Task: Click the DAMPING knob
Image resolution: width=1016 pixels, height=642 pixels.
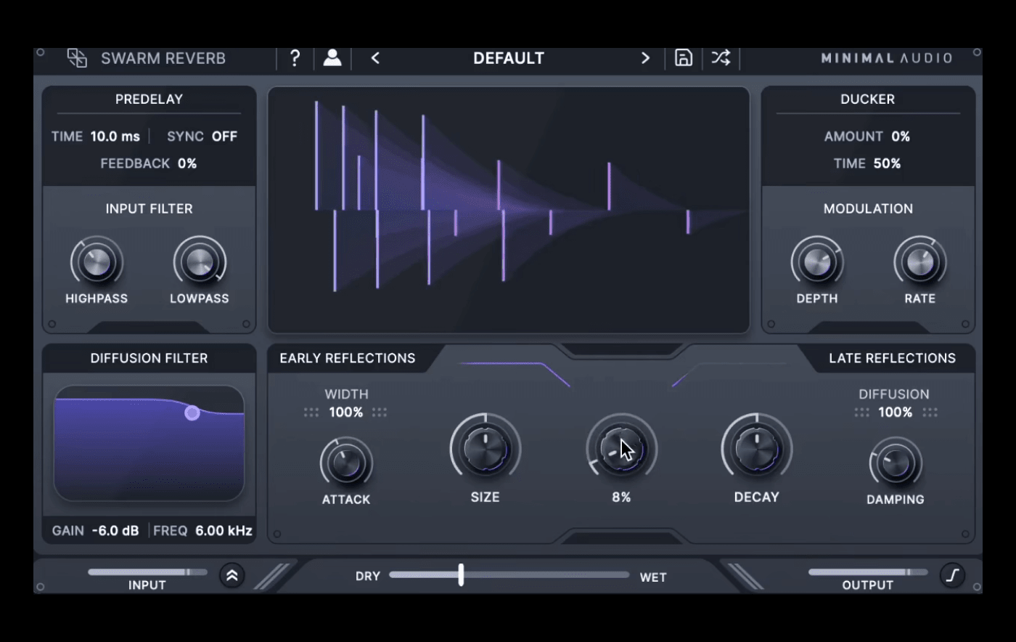Action: [x=896, y=463]
